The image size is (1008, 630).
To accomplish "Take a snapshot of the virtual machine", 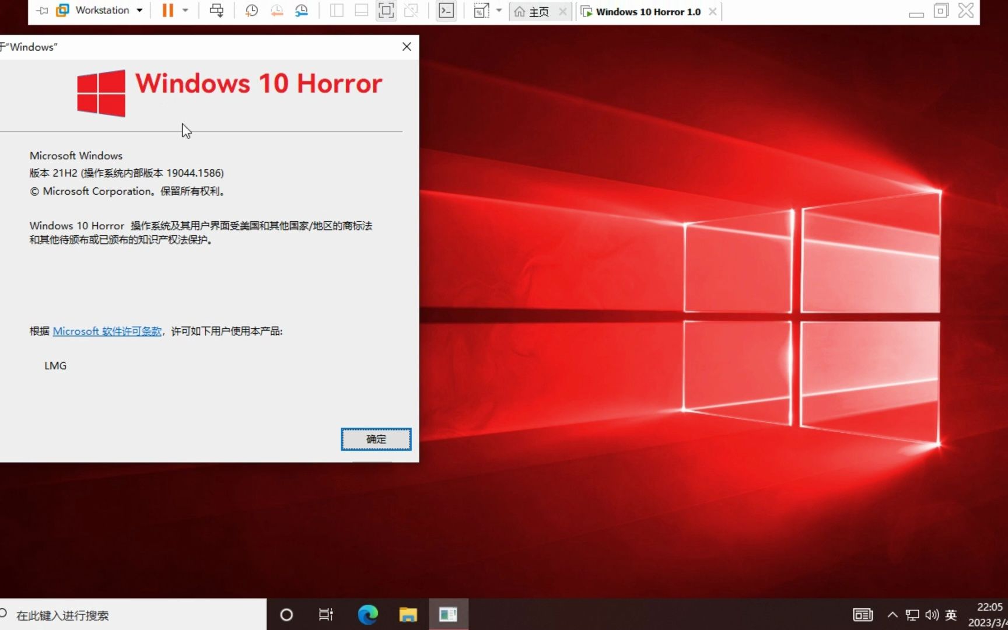I will tap(251, 10).
